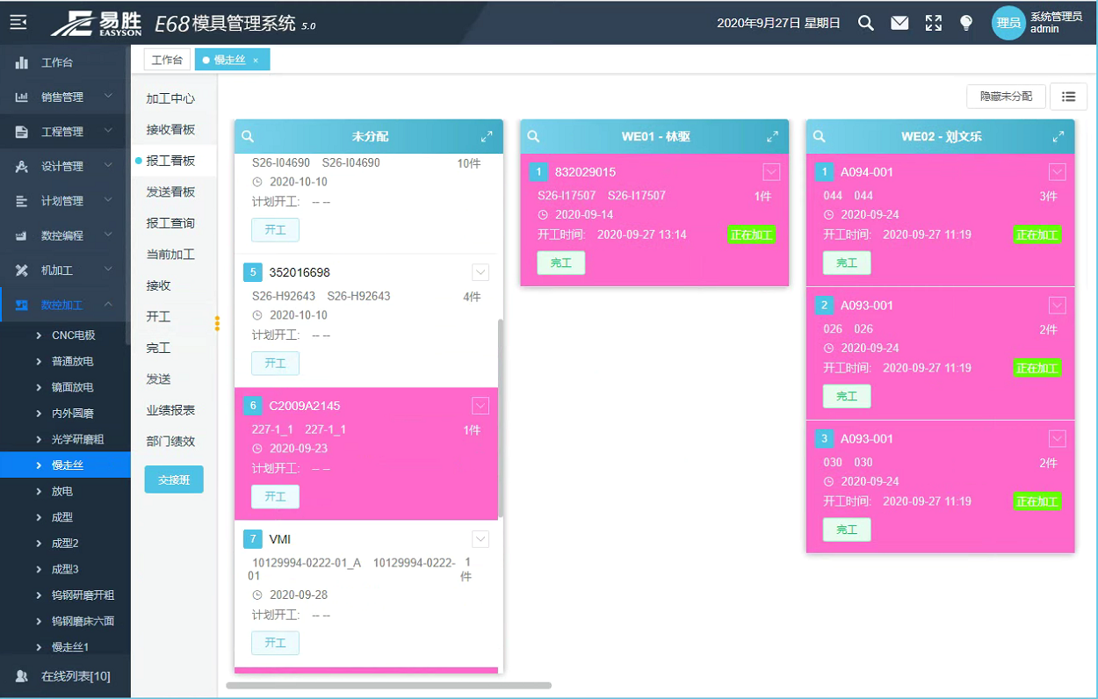1098x699 pixels.
Task: Switch to 工作台 tab
Action: click(167, 60)
